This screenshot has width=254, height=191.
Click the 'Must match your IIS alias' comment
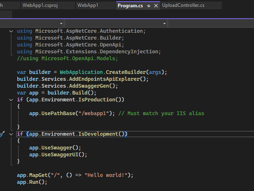coord(161,113)
